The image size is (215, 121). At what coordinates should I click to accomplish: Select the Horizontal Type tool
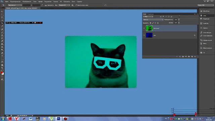click(x=2, y=56)
